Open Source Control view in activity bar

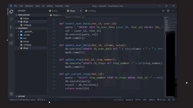(x=11, y=27)
